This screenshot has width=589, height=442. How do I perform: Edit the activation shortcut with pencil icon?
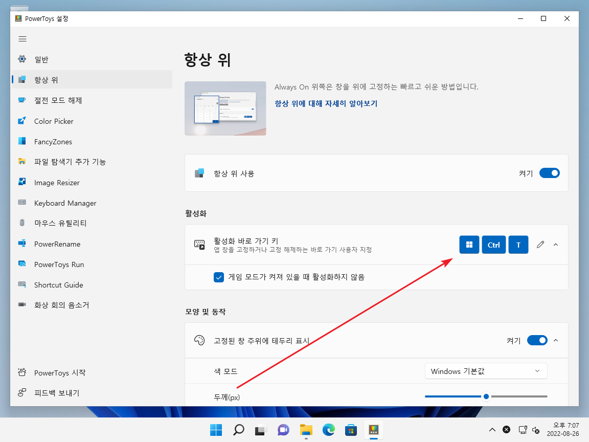540,245
